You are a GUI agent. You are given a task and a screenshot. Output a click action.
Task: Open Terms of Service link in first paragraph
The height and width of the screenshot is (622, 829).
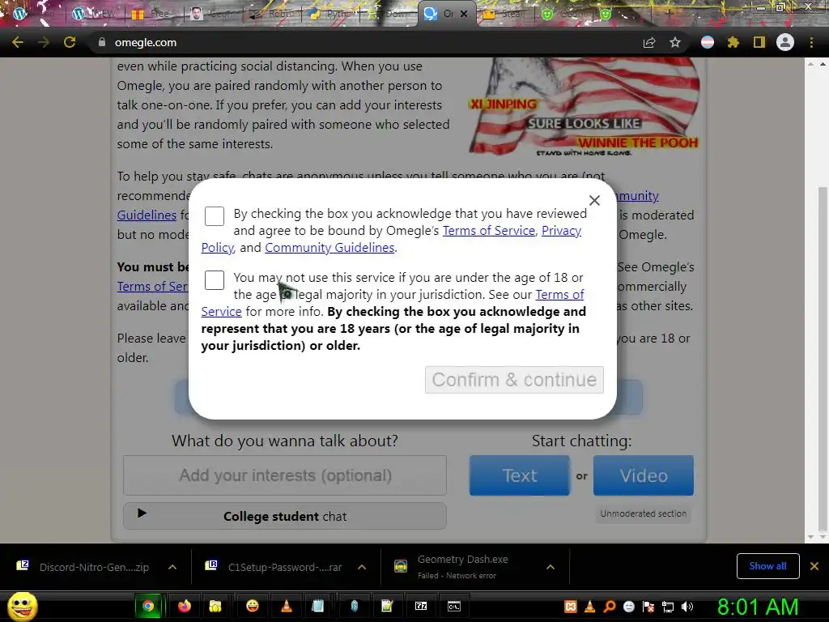488,231
